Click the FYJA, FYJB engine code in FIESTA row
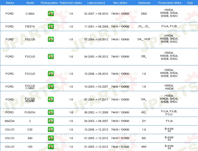198x151 pixels. point(169,26)
